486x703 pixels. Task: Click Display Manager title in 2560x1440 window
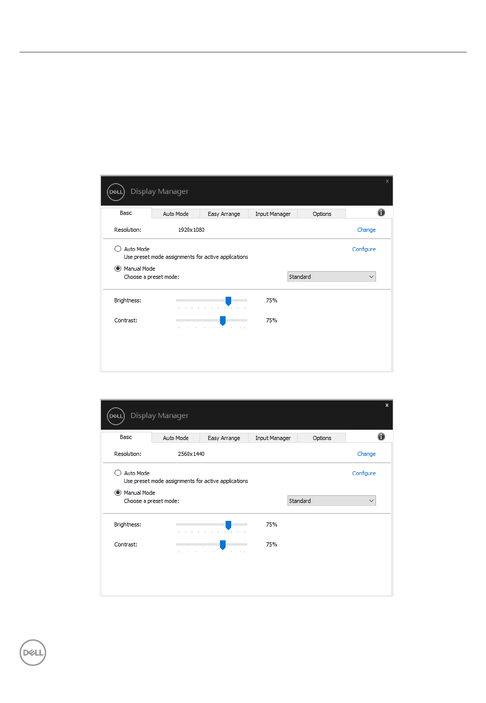coord(159,415)
